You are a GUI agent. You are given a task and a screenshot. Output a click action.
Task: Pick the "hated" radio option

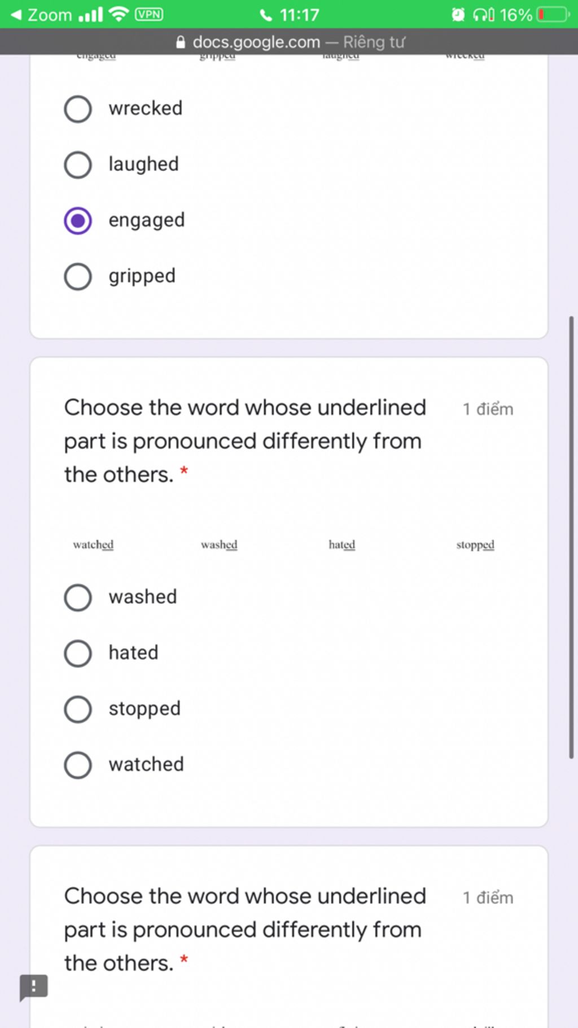click(78, 654)
